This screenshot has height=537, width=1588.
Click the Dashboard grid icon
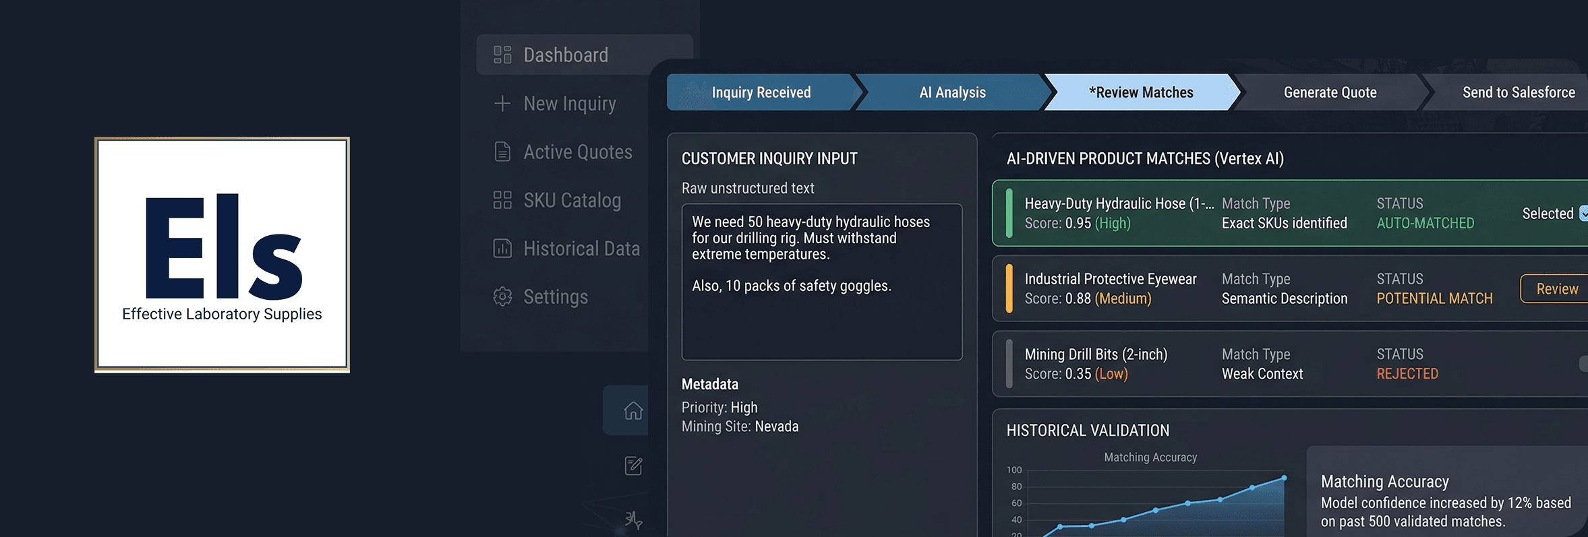click(502, 55)
